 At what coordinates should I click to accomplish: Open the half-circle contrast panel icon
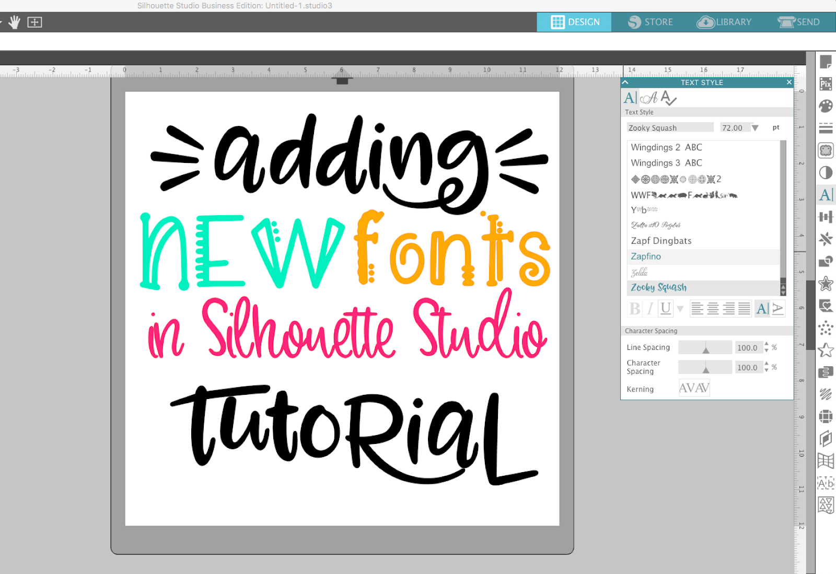[x=826, y=172]
